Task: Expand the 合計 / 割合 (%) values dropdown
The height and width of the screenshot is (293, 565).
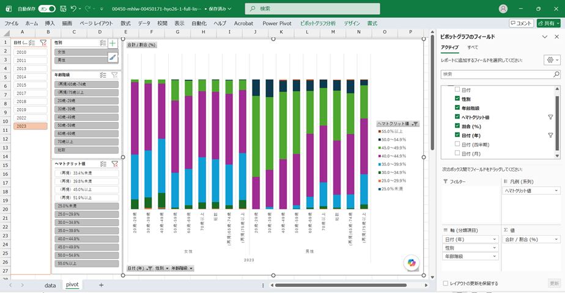Action: pyautogui.click(x=556, y=239)
